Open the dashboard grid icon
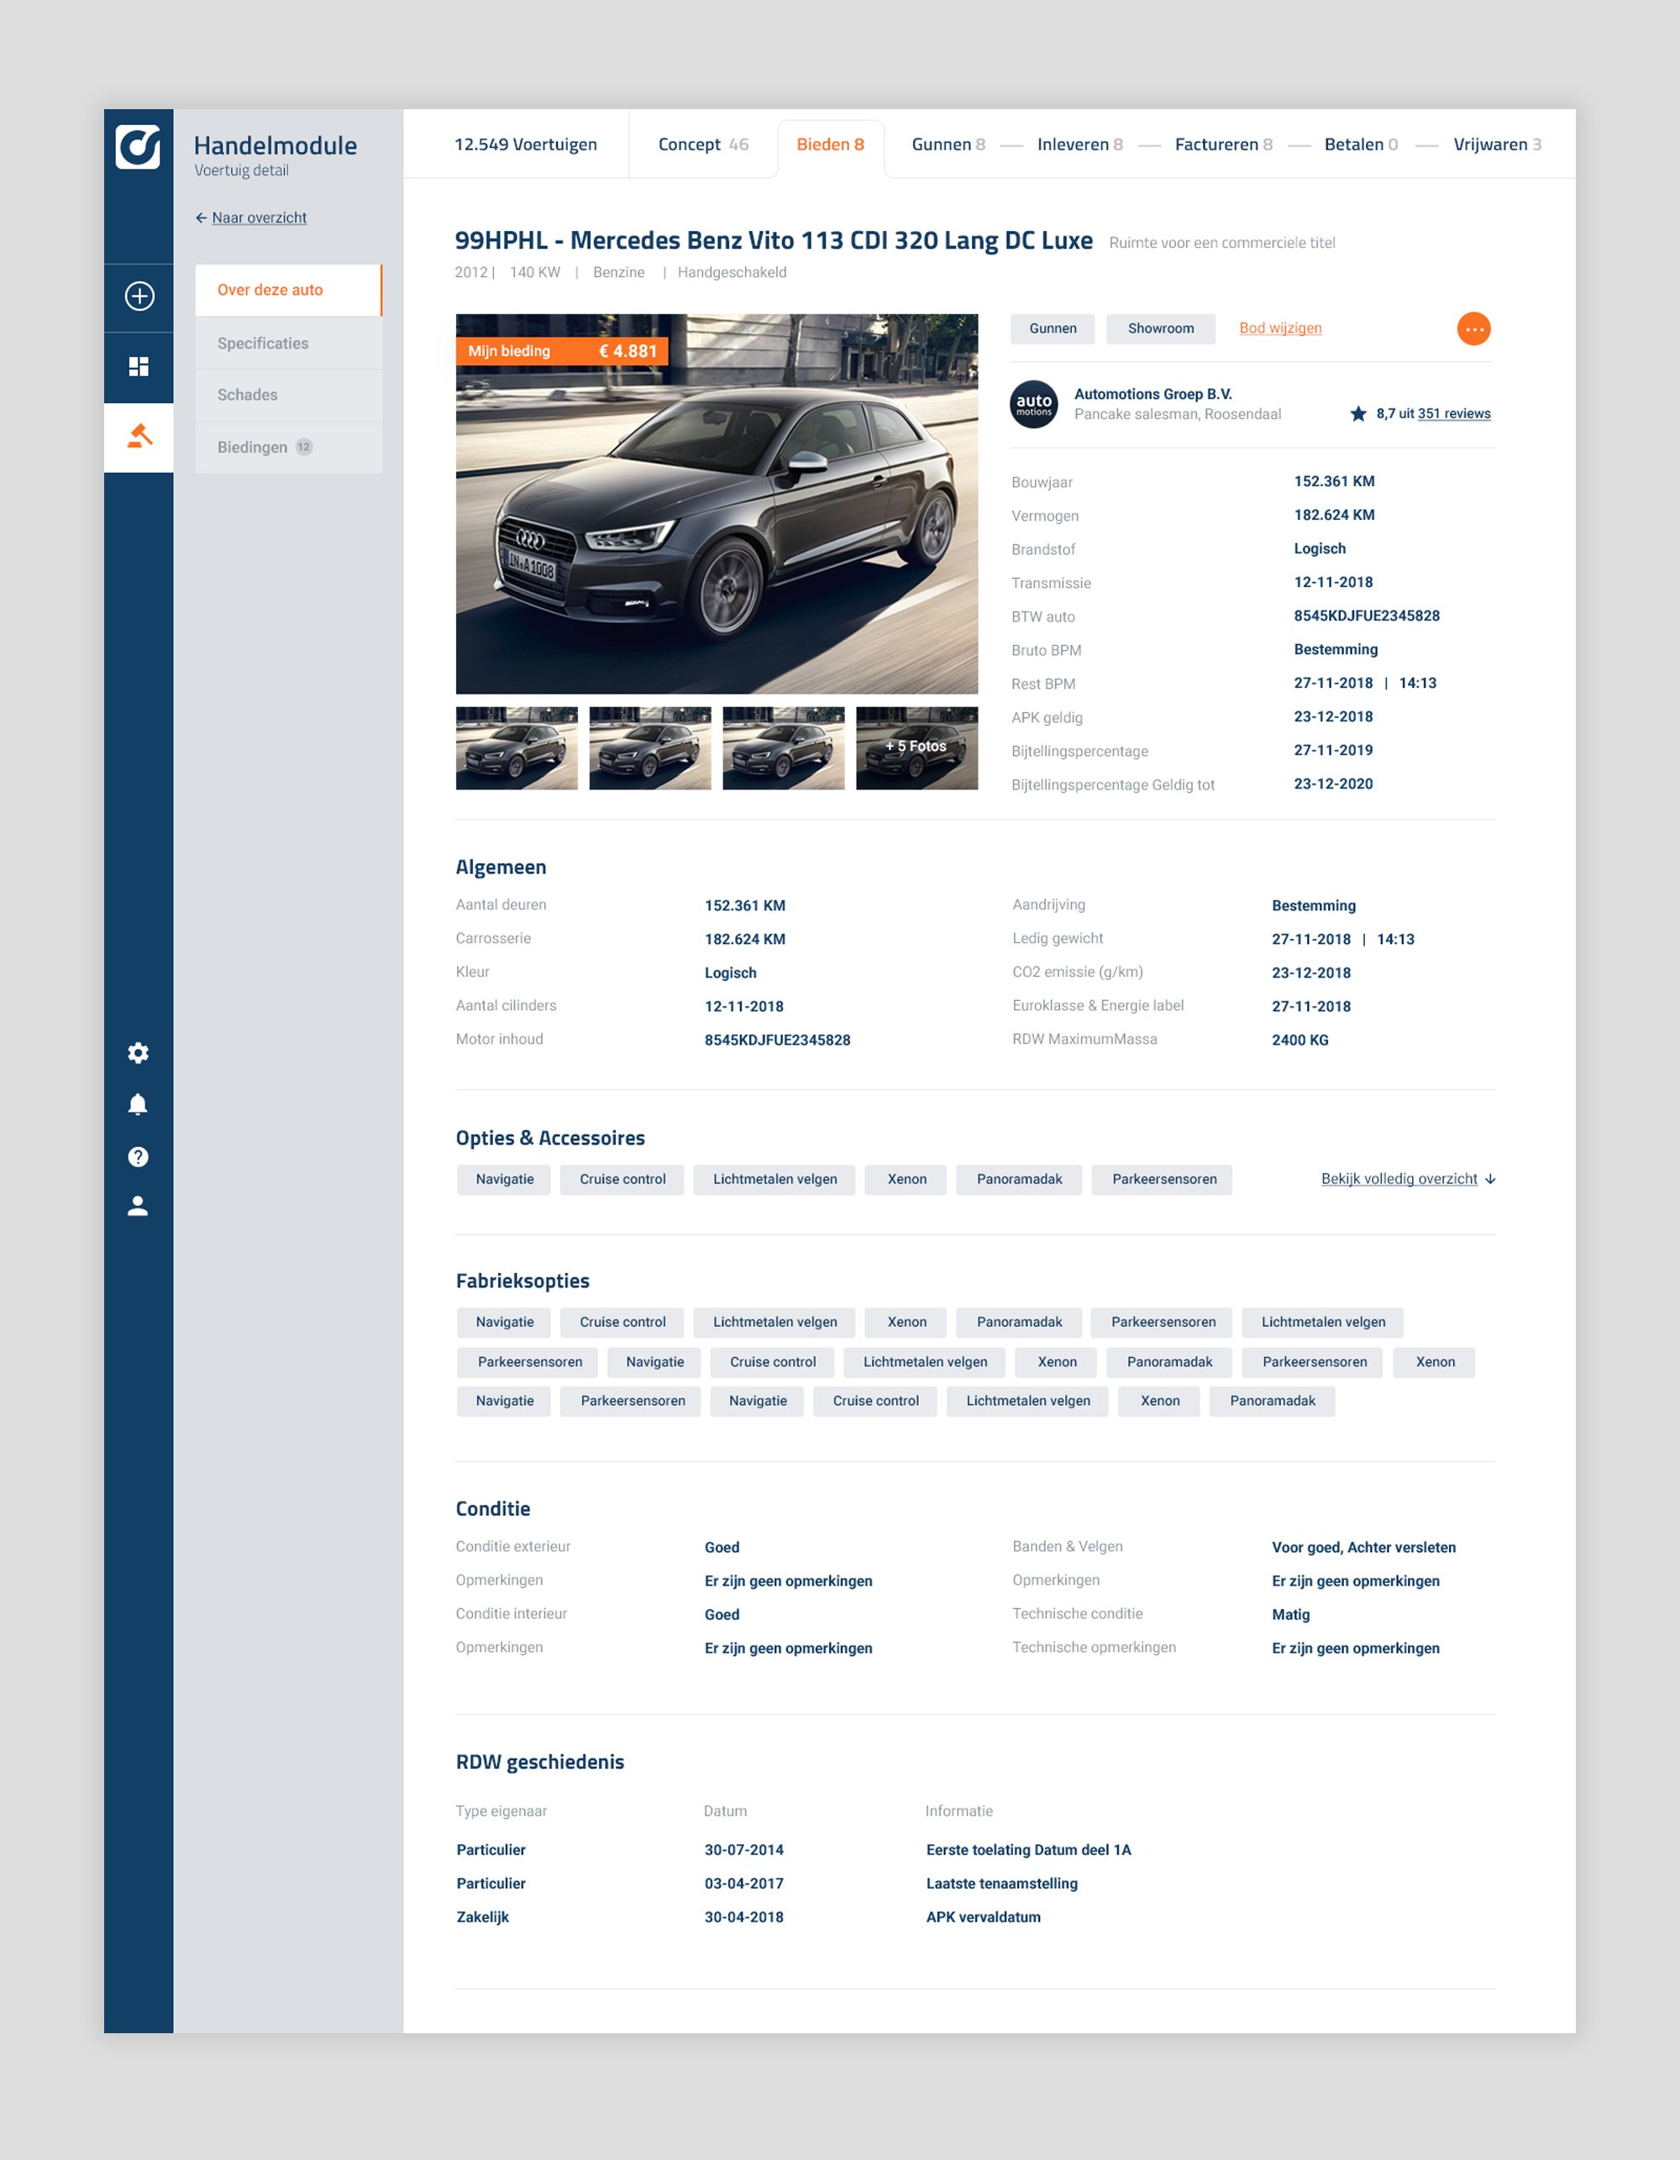The image size is (1680, 2160). 139,367
